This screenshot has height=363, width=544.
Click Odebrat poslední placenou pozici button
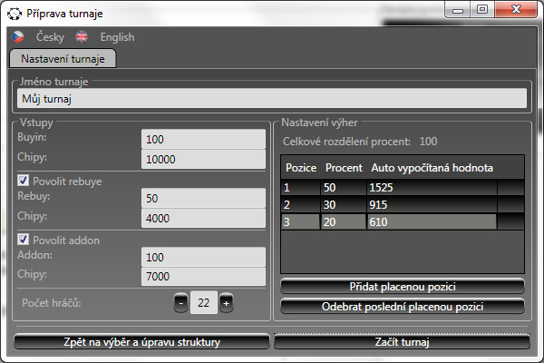[403, 307]
